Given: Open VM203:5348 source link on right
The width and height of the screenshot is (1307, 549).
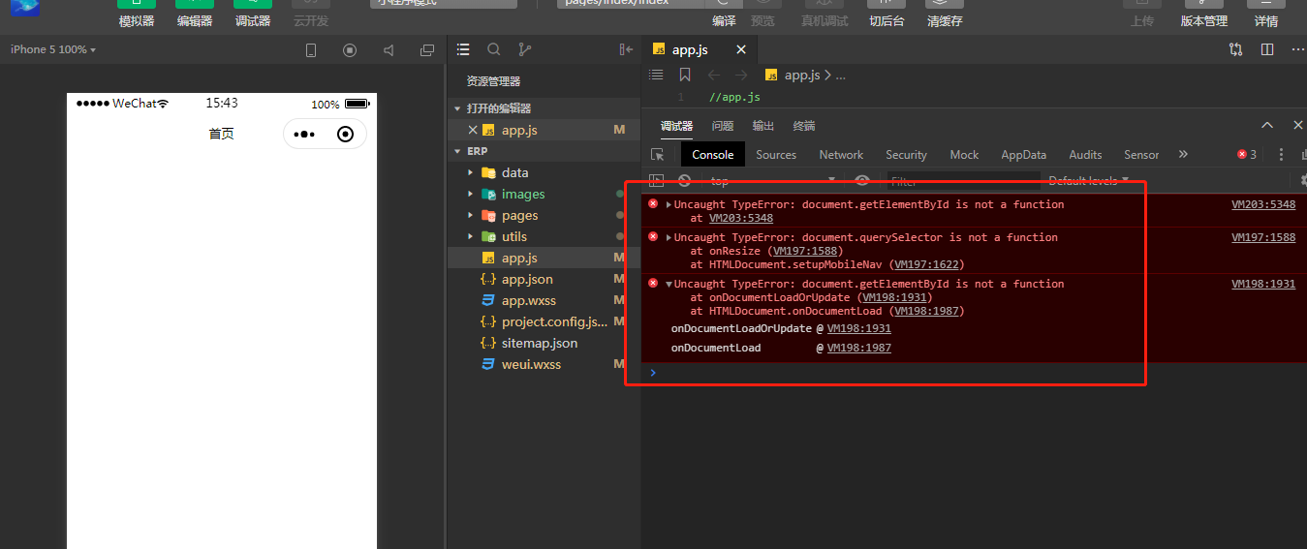Looking at the screenshot, I should pos(1263,204).
